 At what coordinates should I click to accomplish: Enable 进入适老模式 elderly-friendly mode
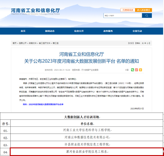pyautogui.click(x=143, y=10)
